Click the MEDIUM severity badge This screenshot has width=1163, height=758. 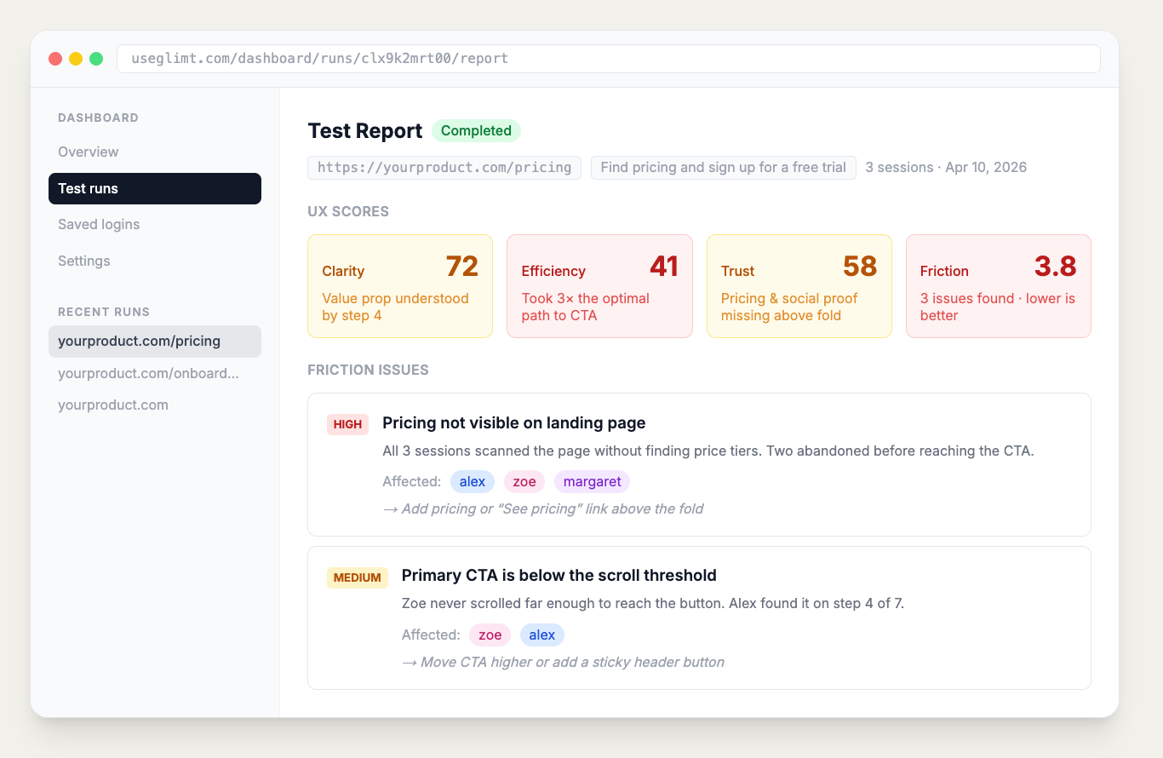pyautogui.click(x=358, y=577)
